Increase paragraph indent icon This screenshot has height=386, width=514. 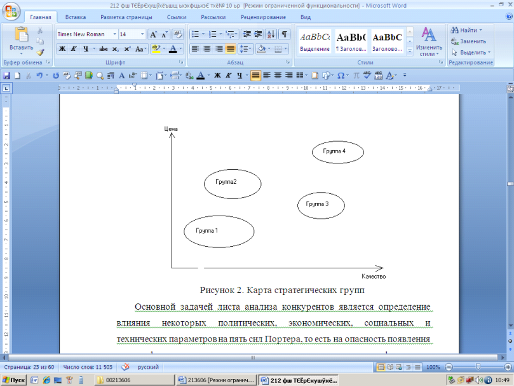(x=259, y=34)
